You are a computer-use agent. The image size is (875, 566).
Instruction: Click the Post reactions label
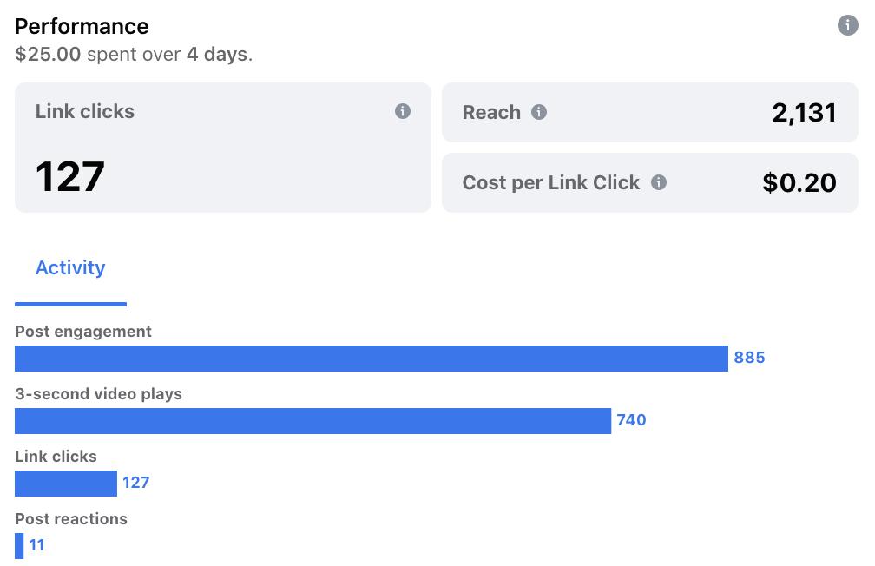click(x=71, y=519)
